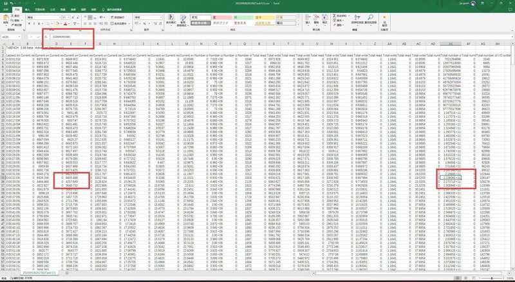
Task: Click the Format as Table icon
Action: pos(183,20)
